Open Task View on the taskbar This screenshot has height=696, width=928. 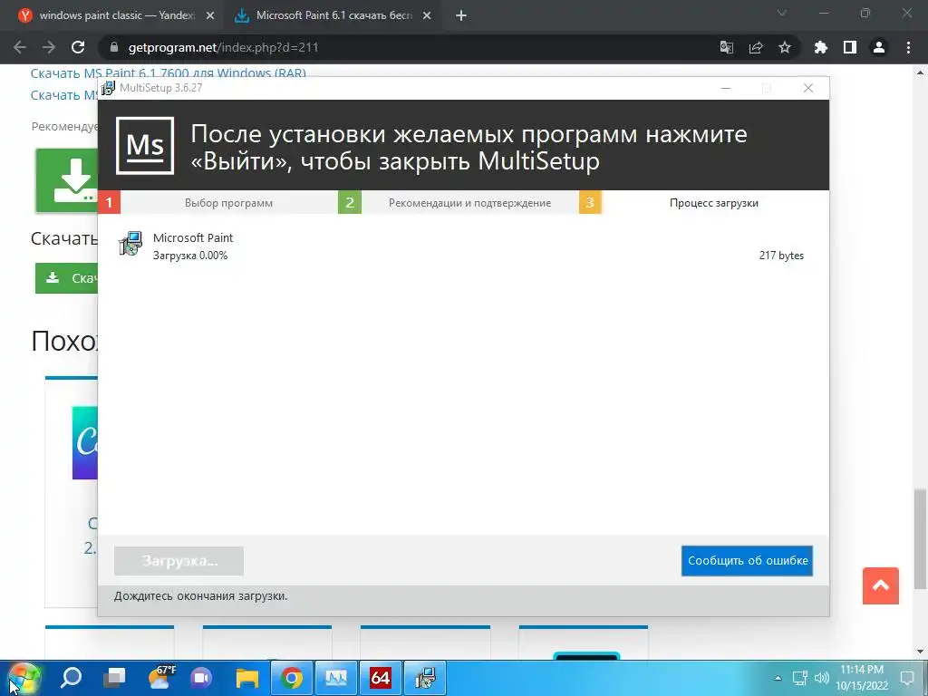pos(114,678)
